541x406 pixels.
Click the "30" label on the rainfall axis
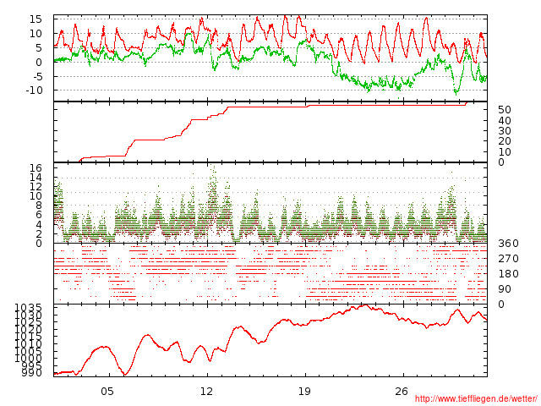505,131
